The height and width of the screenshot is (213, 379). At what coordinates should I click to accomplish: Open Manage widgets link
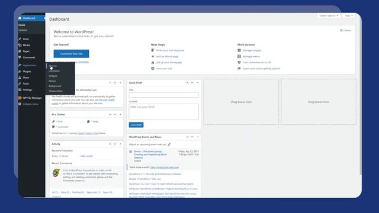[x=252, y=50]
